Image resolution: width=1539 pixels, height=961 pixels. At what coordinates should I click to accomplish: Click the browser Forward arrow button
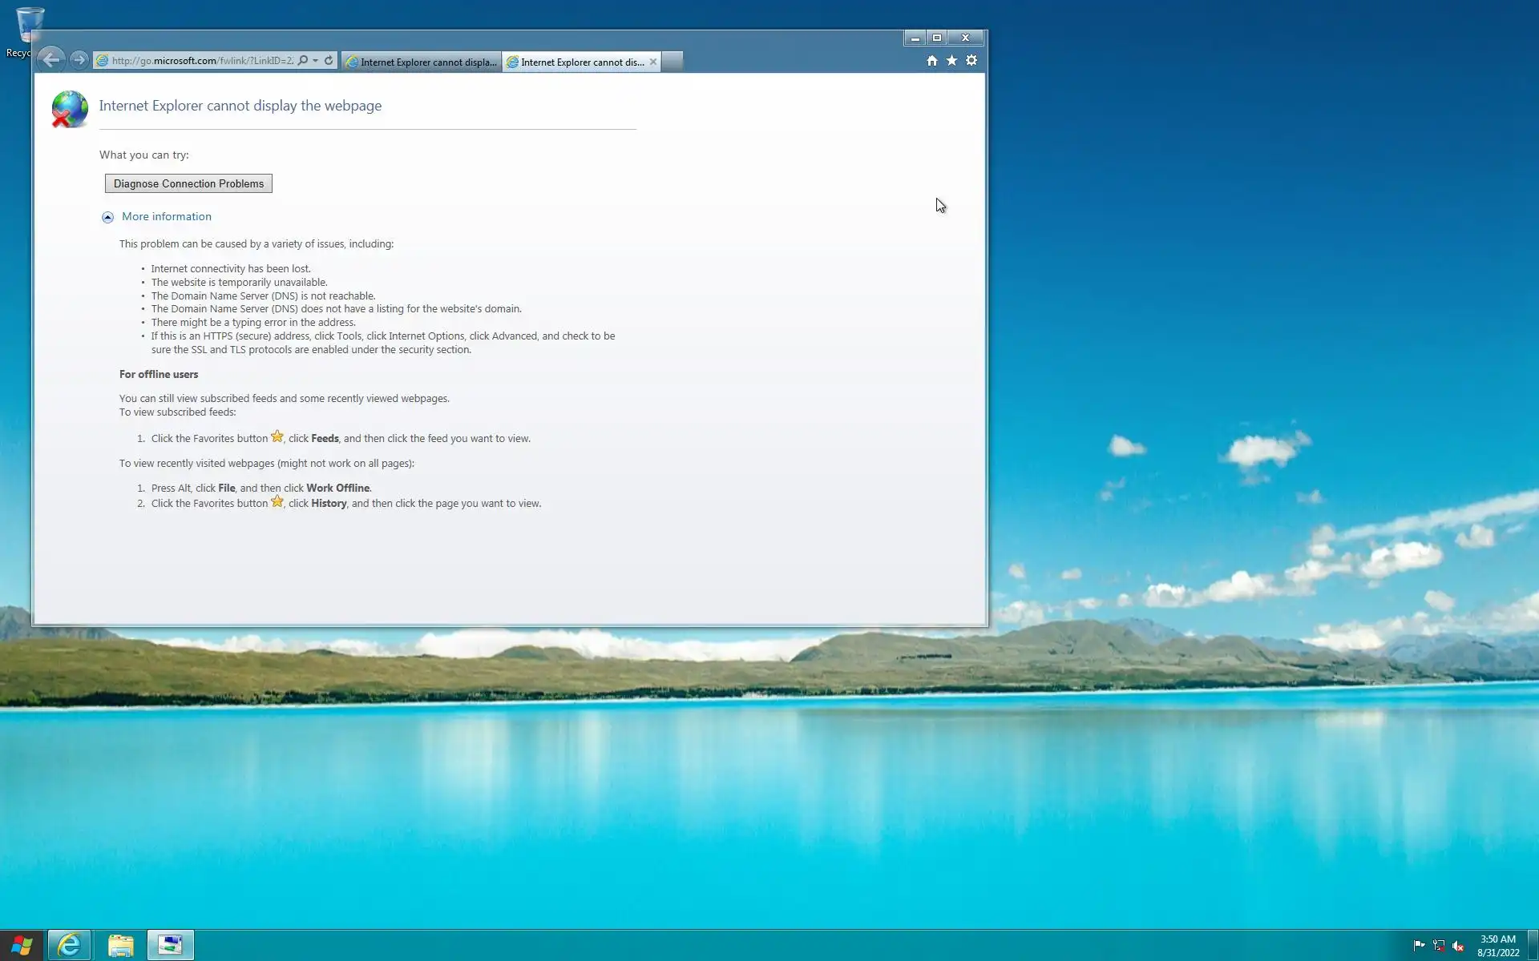coord(79,60)
